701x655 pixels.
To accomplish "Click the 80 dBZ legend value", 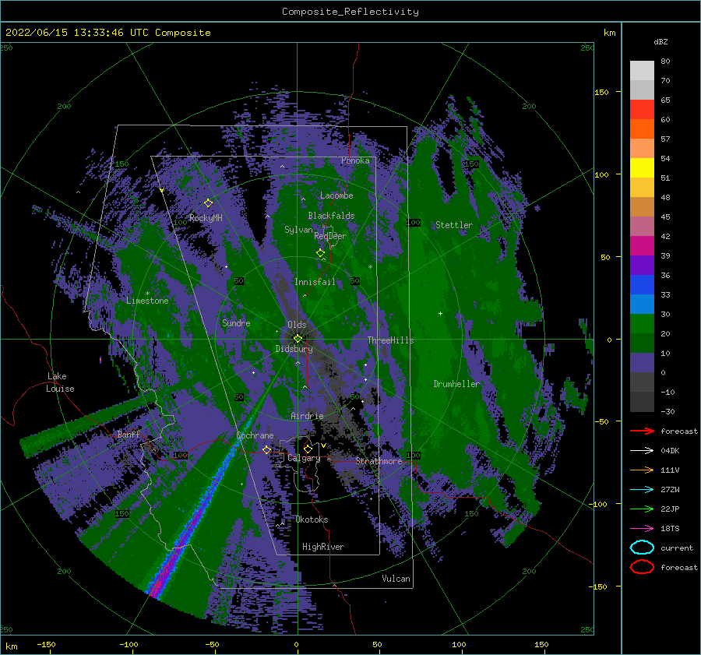I will coord(665,61).
